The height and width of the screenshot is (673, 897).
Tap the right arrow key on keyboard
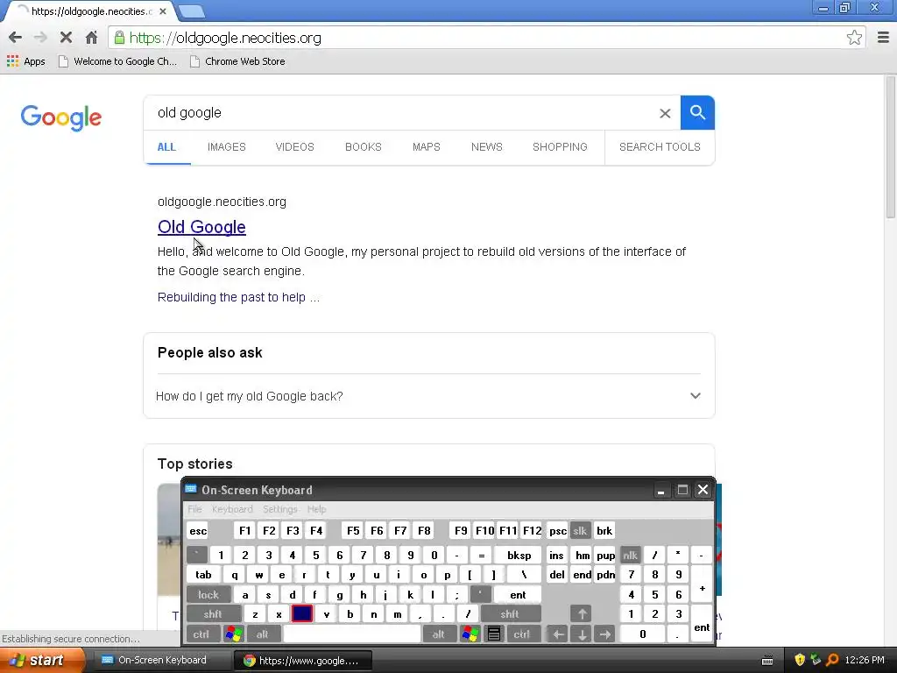pos(604,634)
